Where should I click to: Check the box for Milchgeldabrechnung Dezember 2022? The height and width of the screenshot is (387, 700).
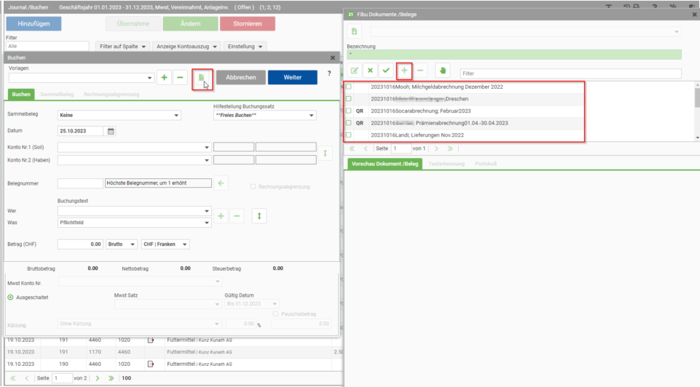[x=349, y=87]
